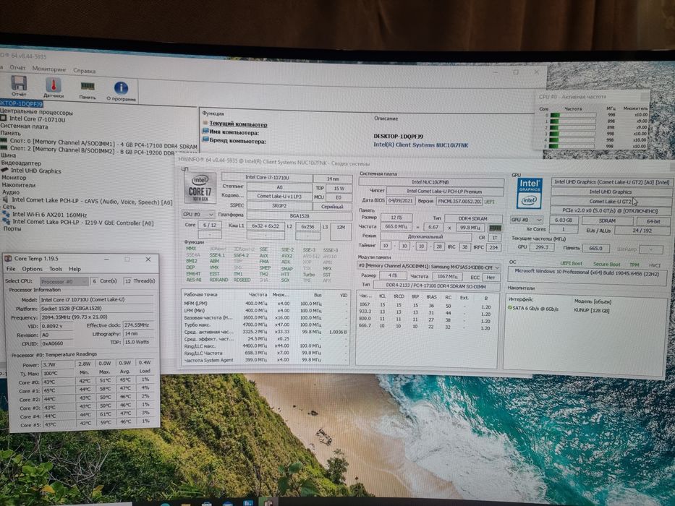Viewport: 675px width, 506px height.
Task: Click the green memory module icon next to 99.8 МГц
Action: 495,228
